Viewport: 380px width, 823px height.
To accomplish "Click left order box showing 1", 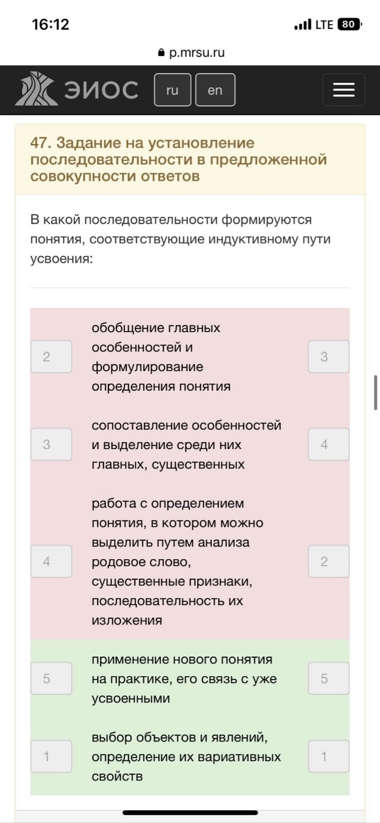I will click(x=51, y=756).
